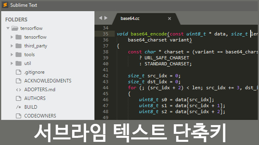Click 'const char * charset' on line 38
The width and height of the screenshot is (259, 145).
pos(156,52)
